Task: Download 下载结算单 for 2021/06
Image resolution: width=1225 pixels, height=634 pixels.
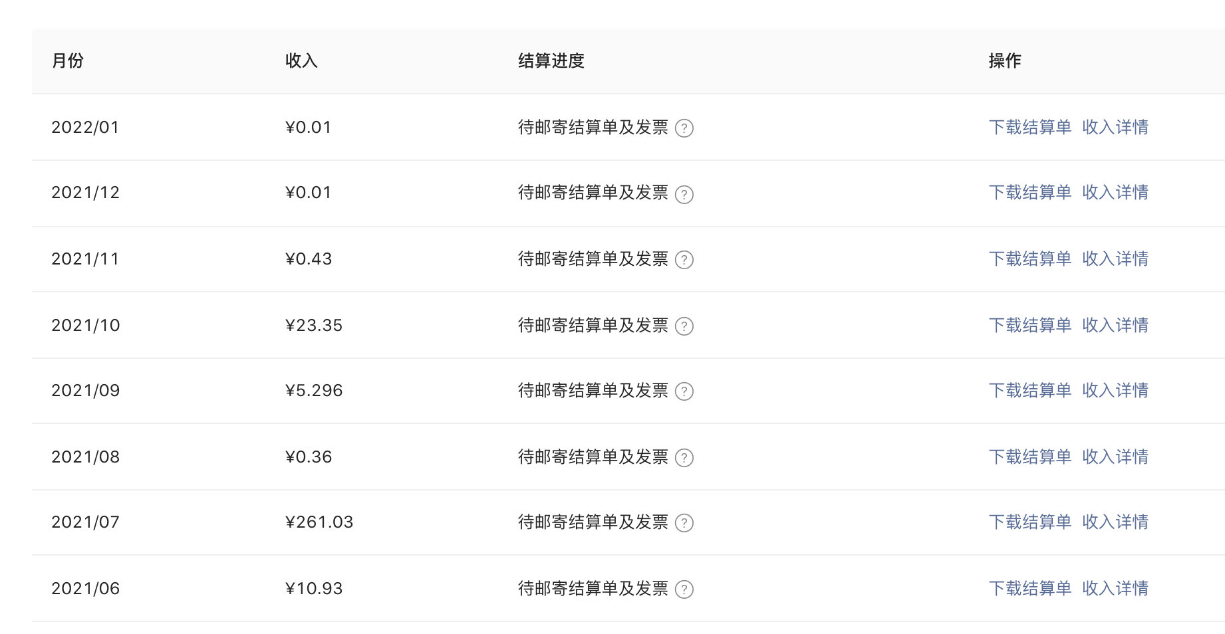Action: tap(1029, 588)
